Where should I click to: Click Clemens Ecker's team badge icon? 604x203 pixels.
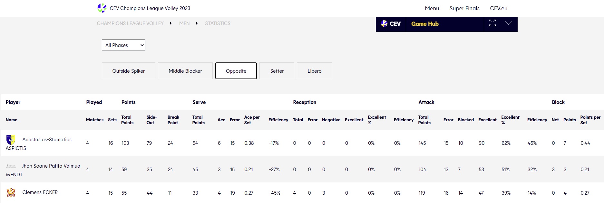[x=11, y=193]
